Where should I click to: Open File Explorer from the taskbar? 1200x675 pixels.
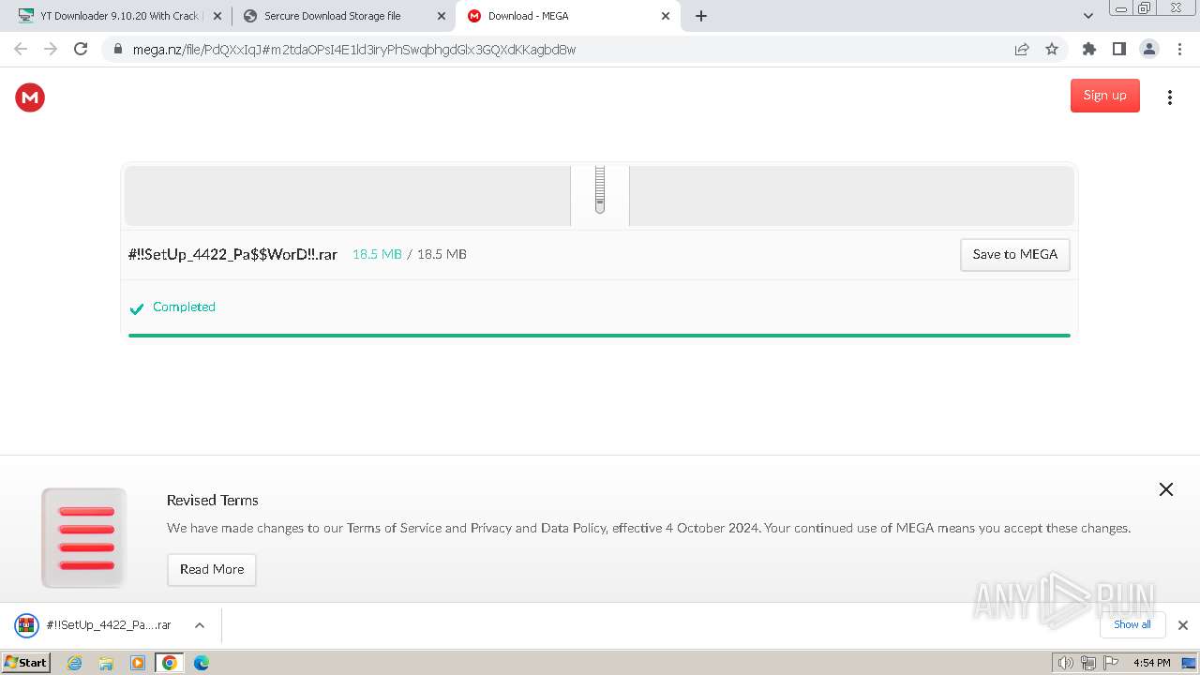(106, 663)
